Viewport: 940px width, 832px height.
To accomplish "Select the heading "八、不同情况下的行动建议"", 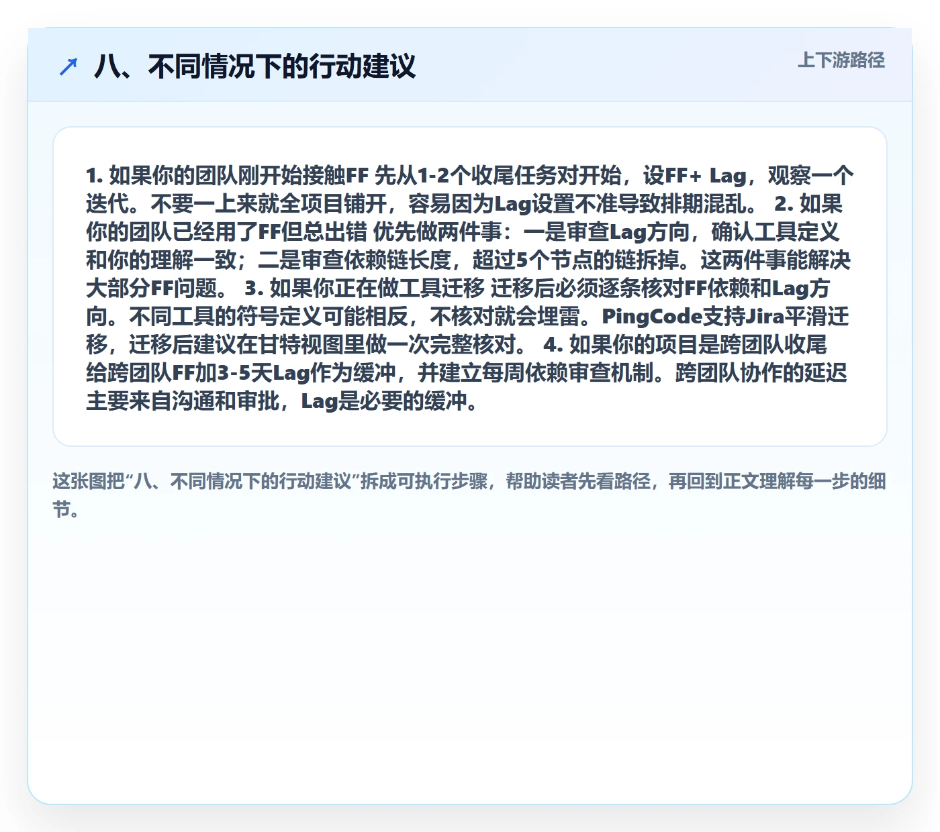I will click(x=255, y=66).
